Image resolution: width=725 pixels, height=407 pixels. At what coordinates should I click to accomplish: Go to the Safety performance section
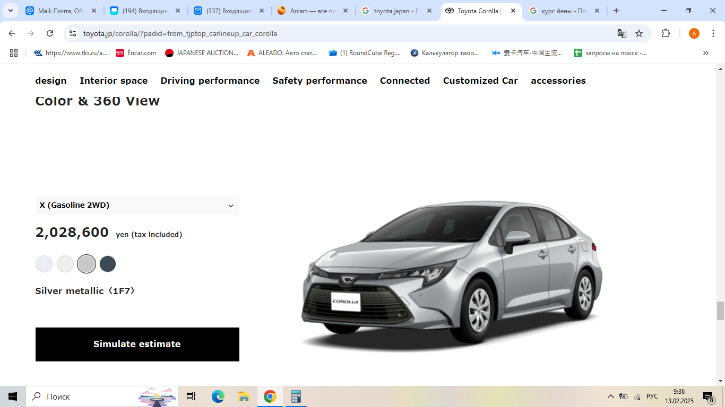coord(320,81)
